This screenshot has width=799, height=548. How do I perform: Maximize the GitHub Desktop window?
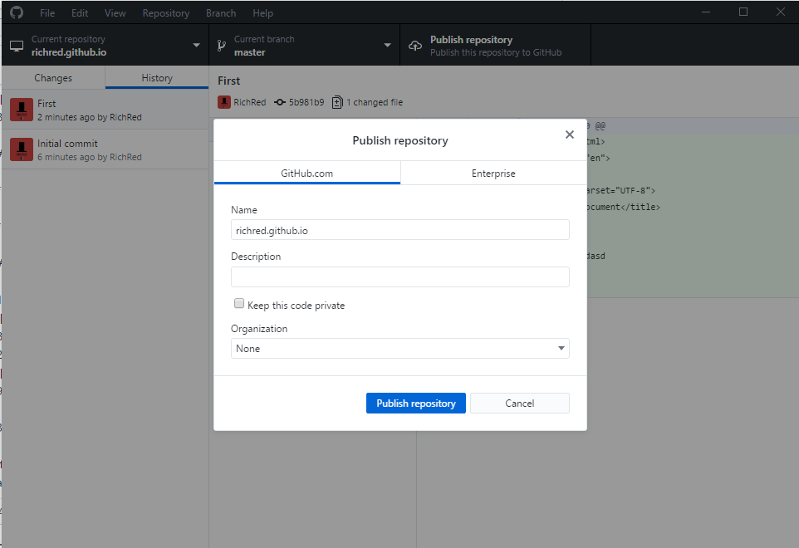[743, 12]
